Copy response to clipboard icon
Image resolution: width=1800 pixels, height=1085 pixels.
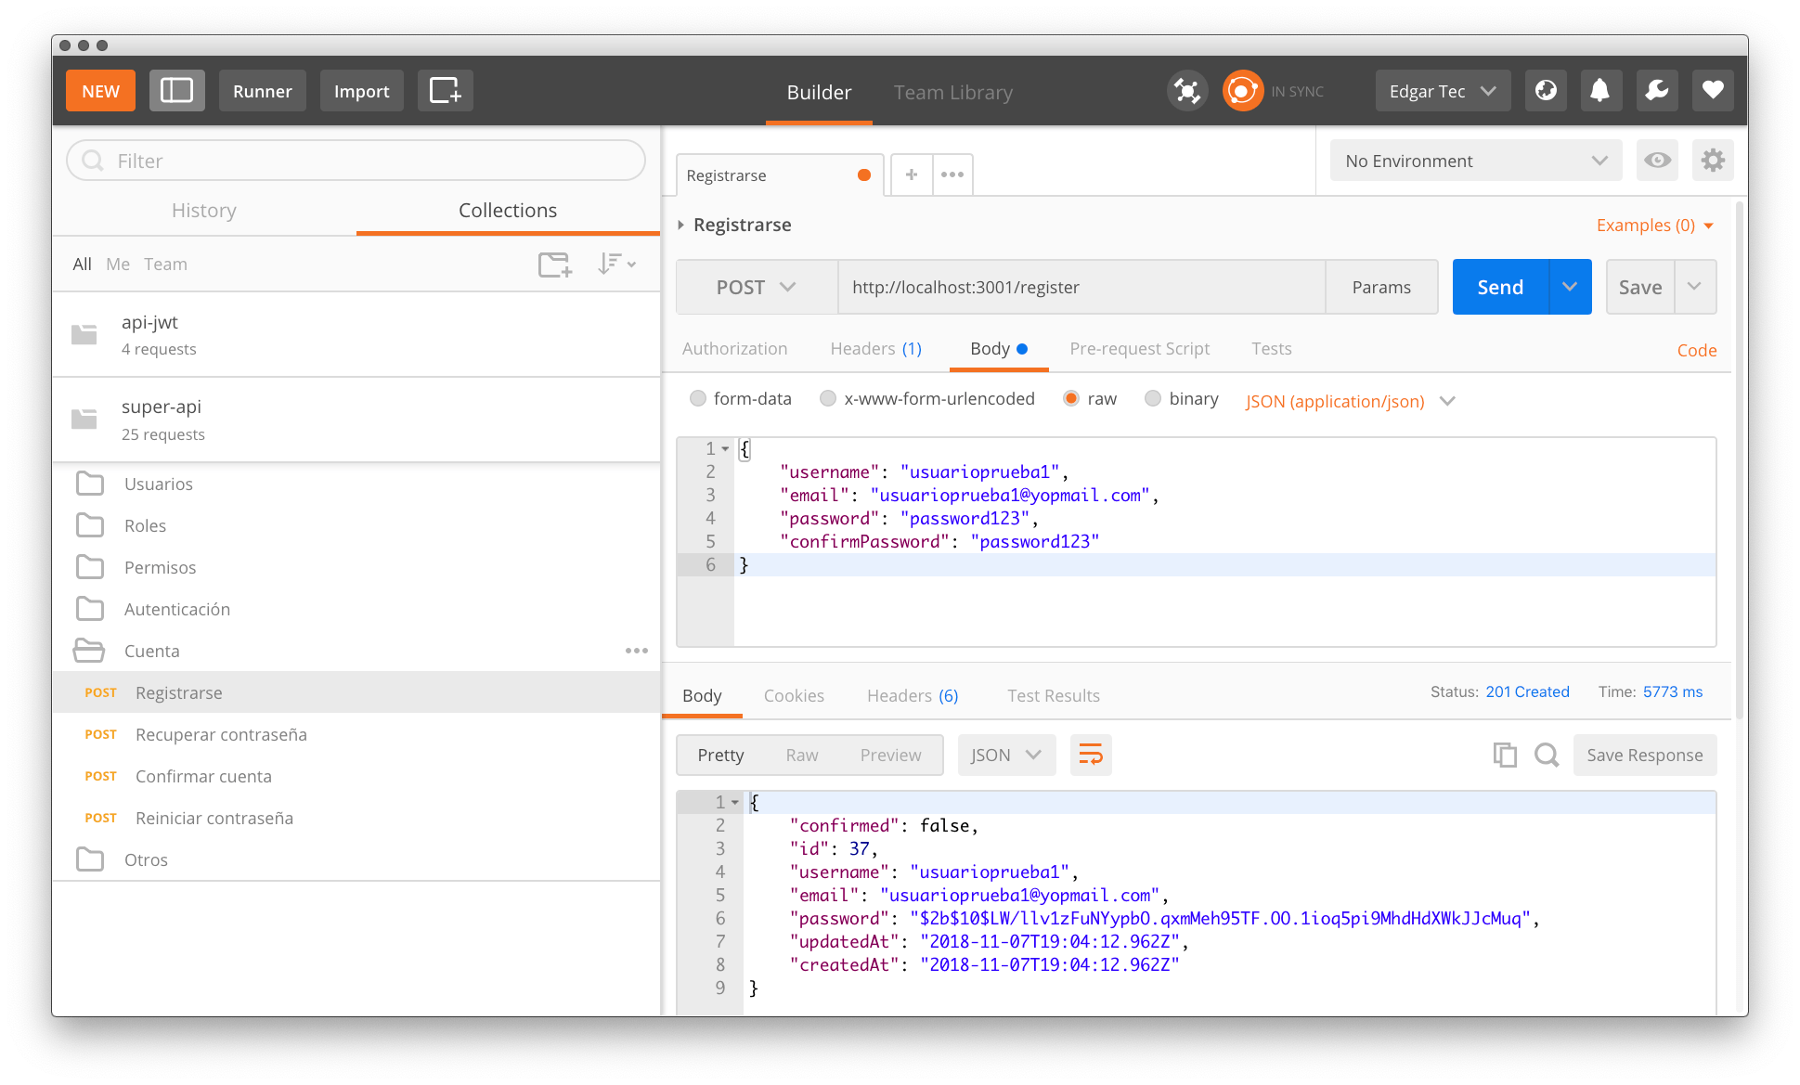click(1504, 755)
